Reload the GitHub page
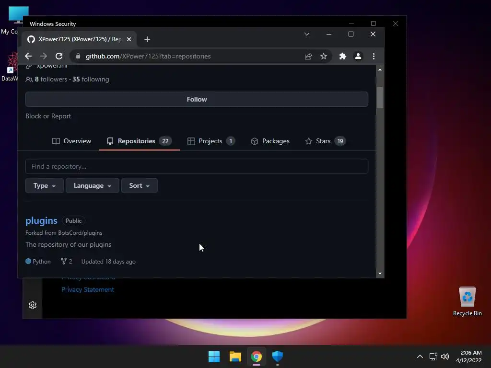This screenshot has height=368, width=491. (x=59, y=56)
